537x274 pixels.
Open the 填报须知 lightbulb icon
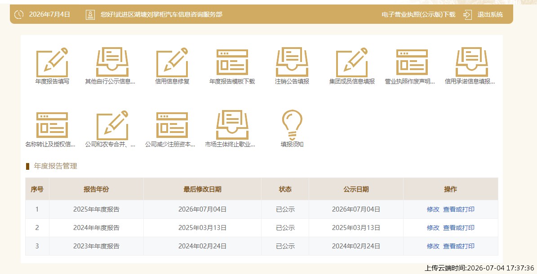[292, 125]
